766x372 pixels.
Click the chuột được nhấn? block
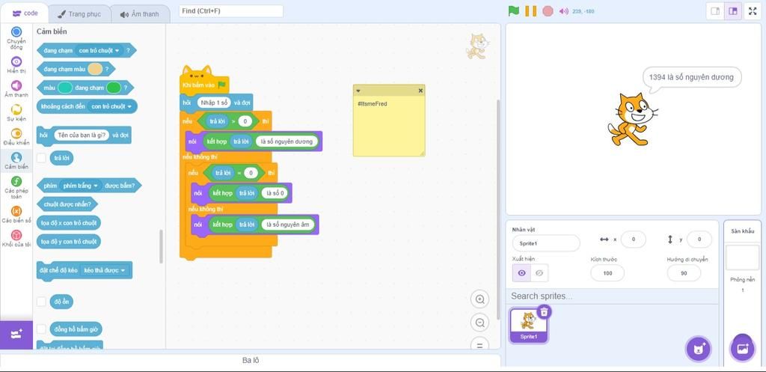tap(67, 204)
